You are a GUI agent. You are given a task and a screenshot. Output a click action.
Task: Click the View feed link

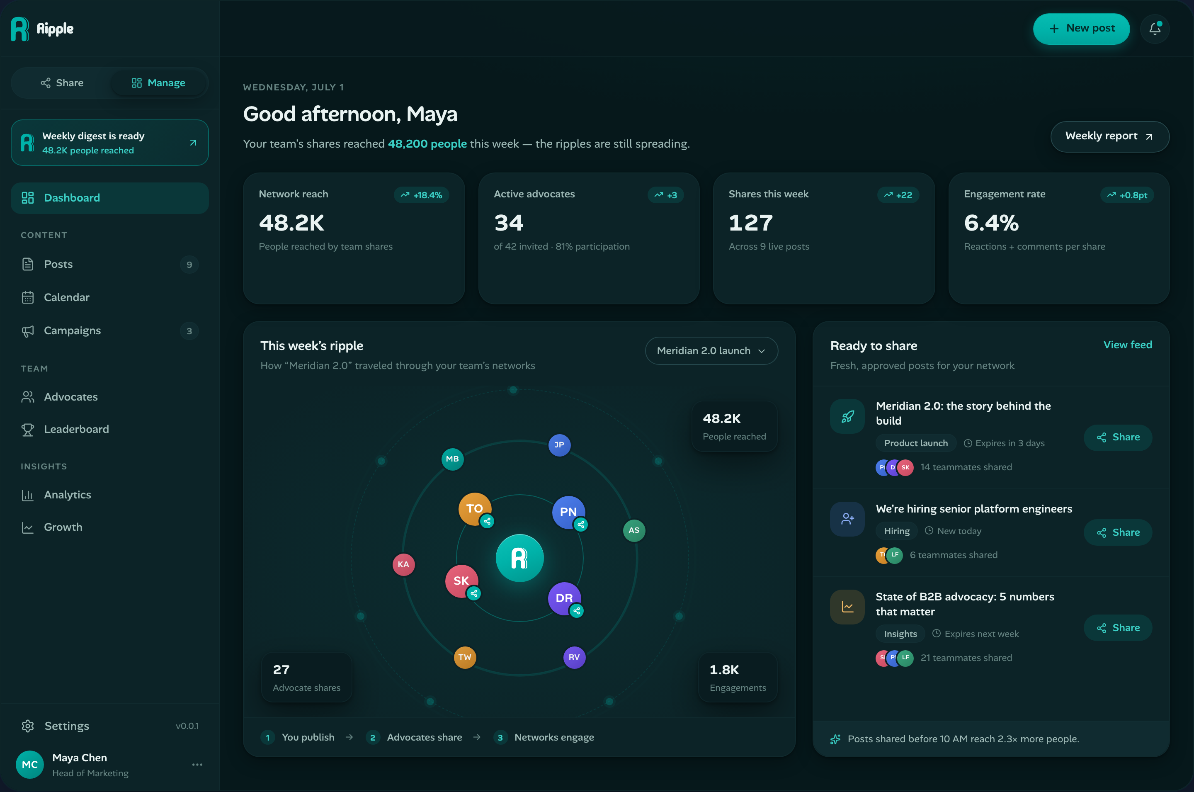(1127, 345)
